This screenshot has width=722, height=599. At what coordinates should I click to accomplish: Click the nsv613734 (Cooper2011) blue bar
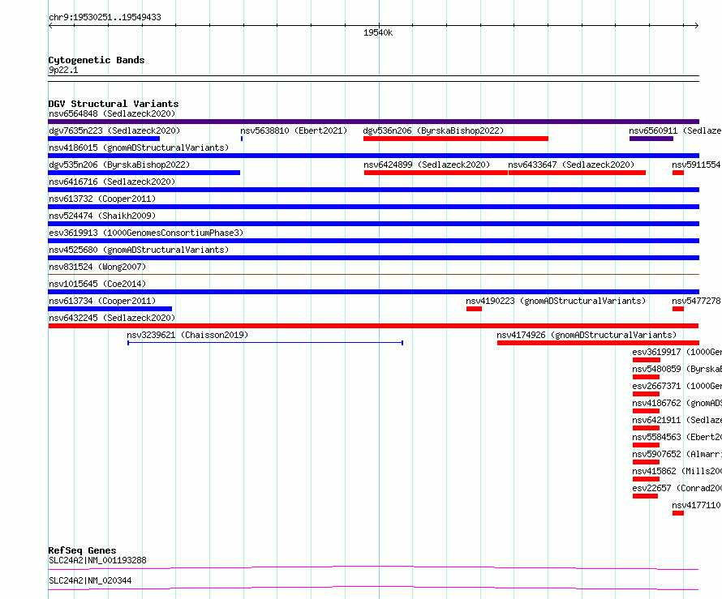coord(110,309)
